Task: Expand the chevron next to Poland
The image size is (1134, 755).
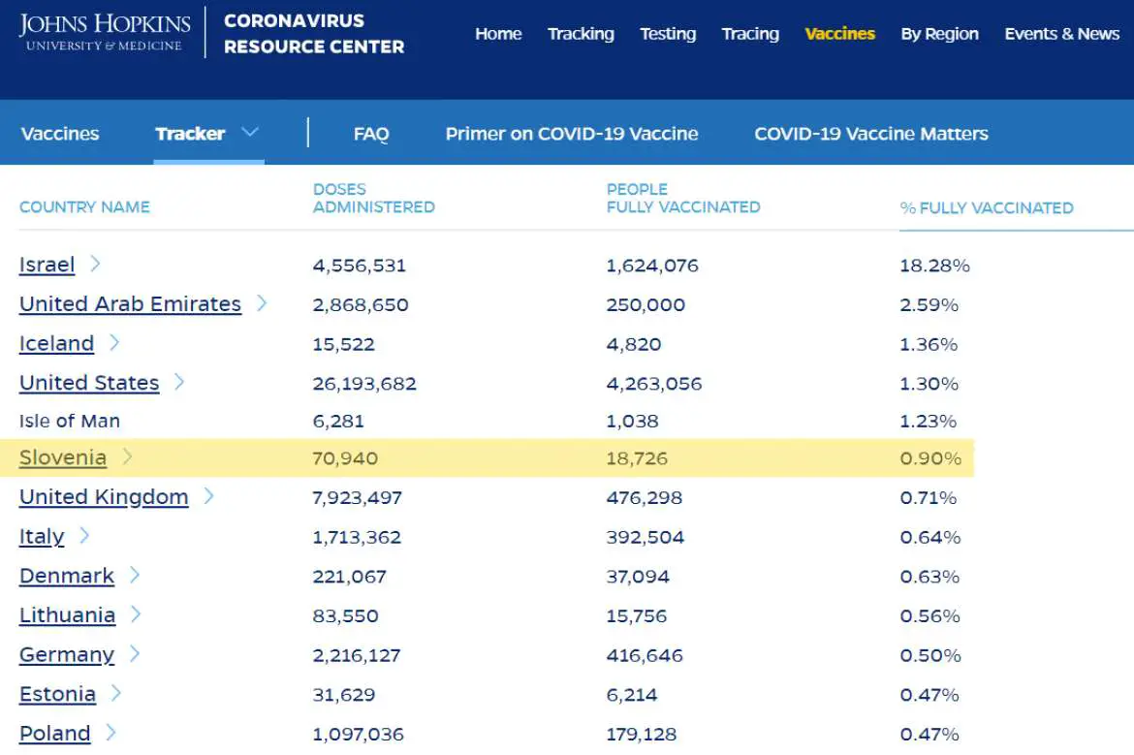Action: 110,733
